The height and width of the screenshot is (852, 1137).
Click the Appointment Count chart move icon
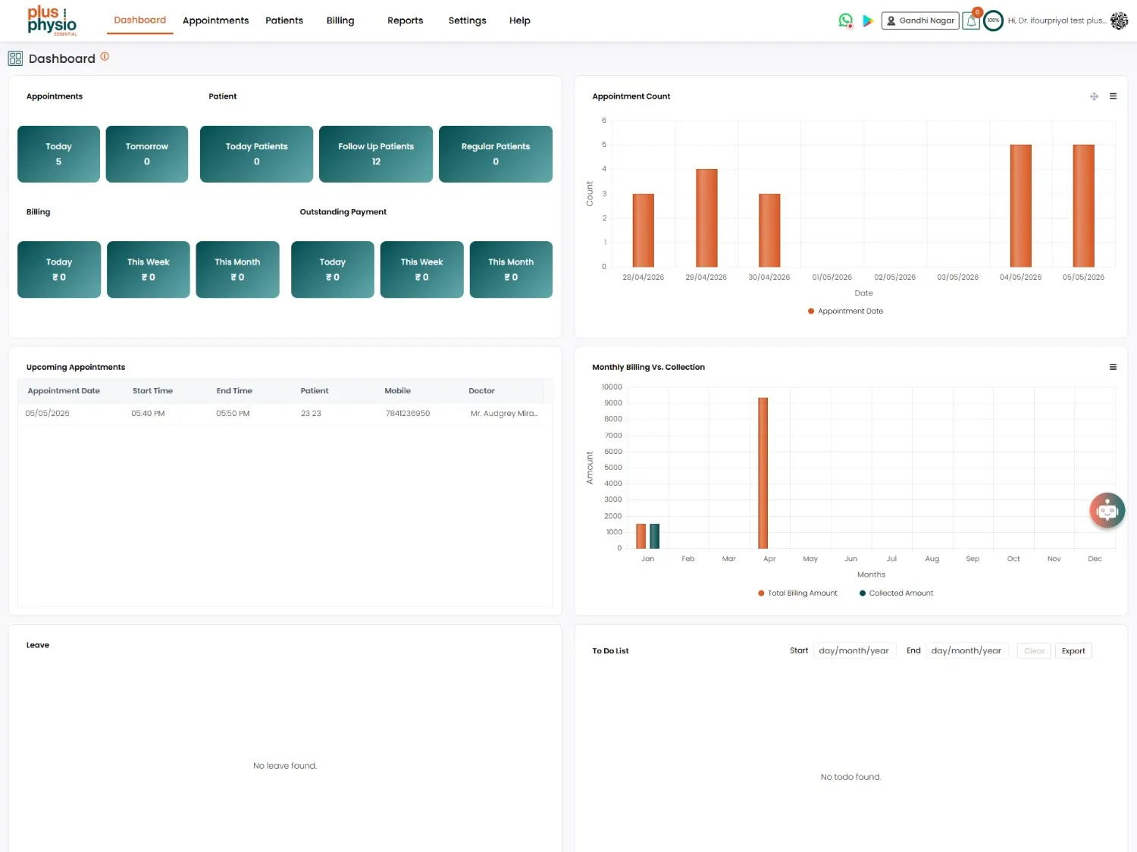(x=1094, y=96)
